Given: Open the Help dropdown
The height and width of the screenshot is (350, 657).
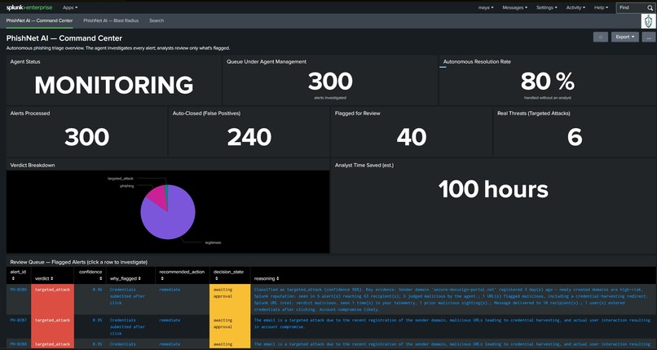Looking at the screenshot, I should pyautogui.click(x=601, y=7).
